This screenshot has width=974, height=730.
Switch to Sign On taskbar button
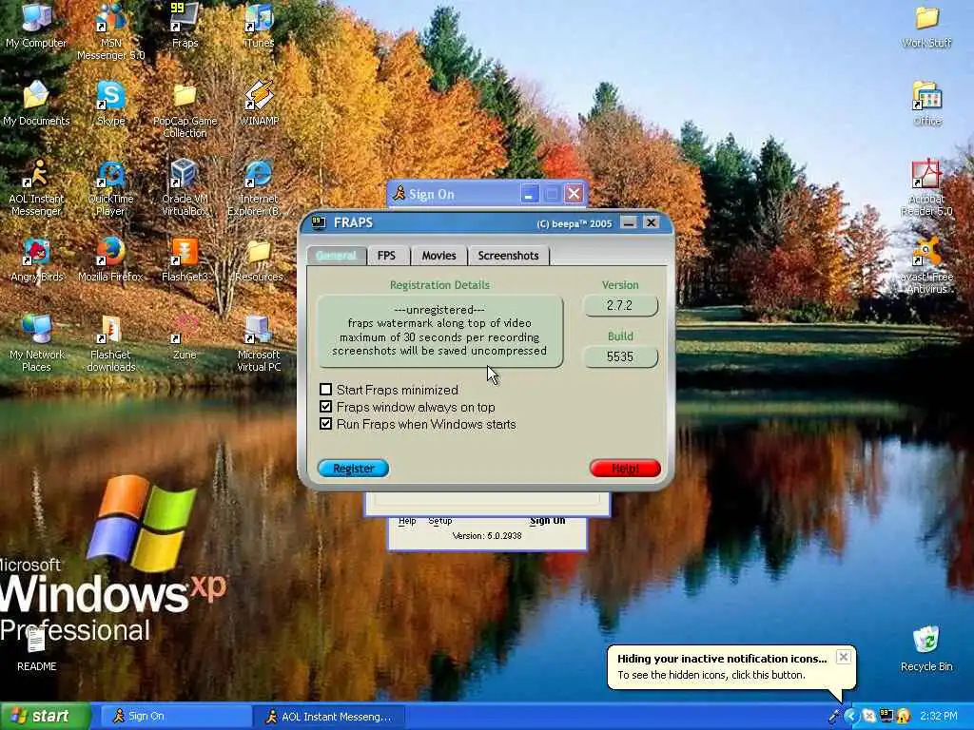pos(176,716)
